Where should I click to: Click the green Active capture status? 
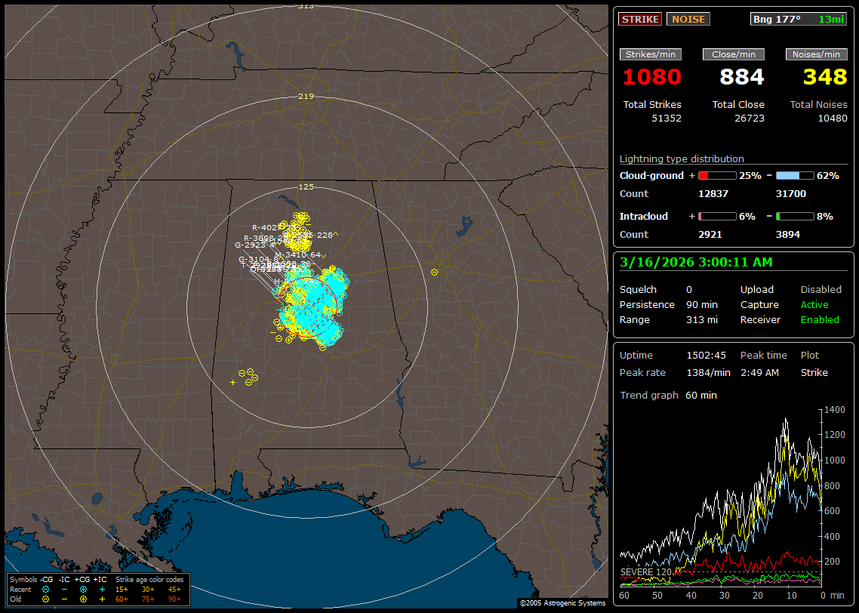click(814, 305)
